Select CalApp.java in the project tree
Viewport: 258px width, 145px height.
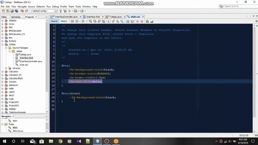click(x=25, y=55)
